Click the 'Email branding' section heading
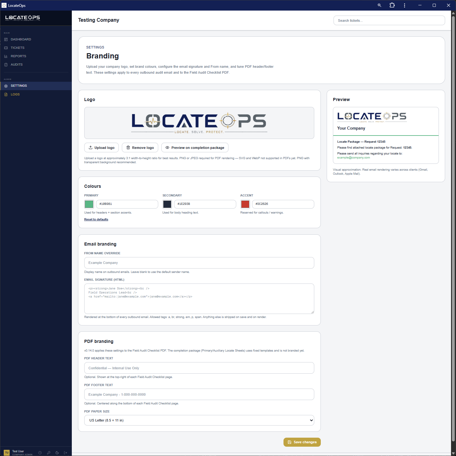 point(100,244)
